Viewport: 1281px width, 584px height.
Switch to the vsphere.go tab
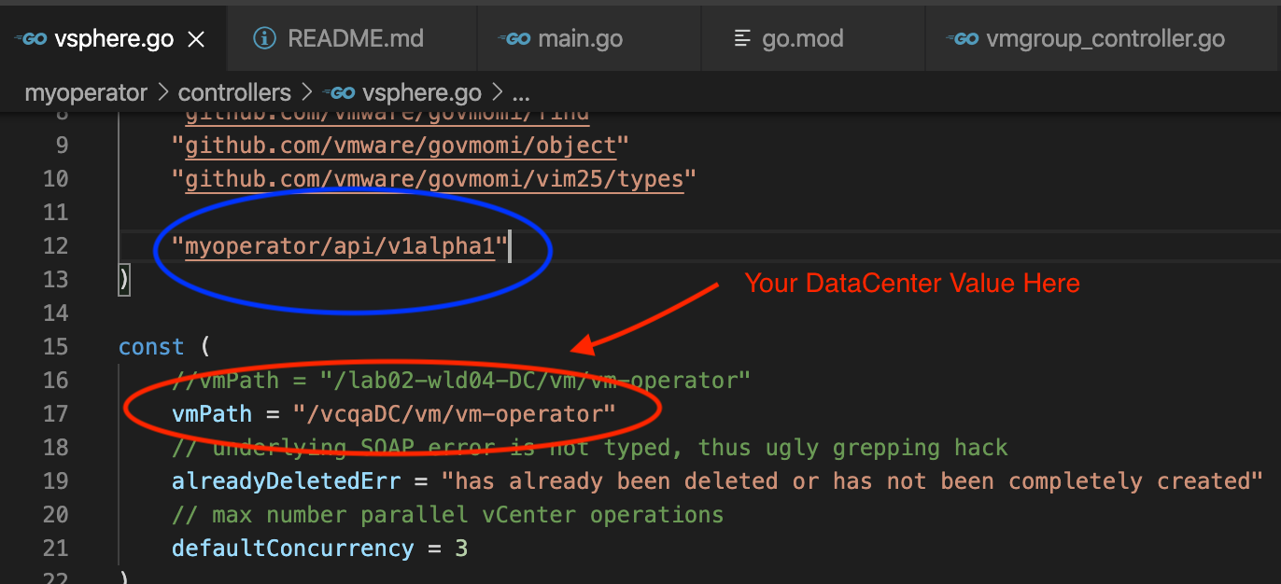tap(112, 38)
